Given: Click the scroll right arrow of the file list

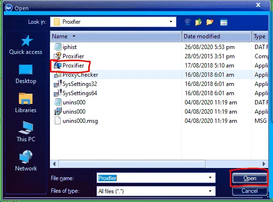Looking at the screenshot, I should [264, 164].
